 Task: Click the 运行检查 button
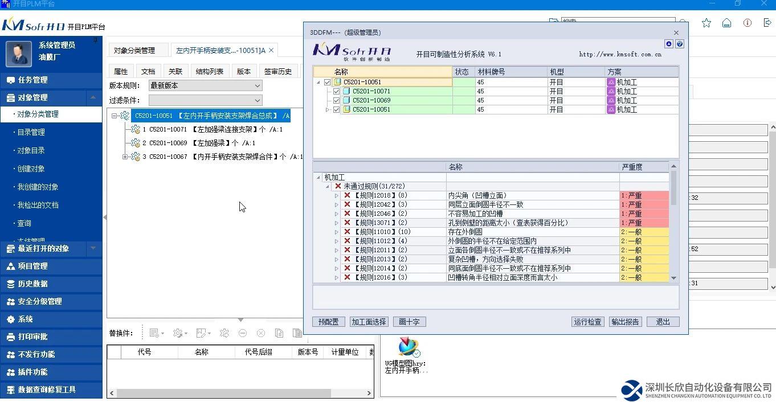tap(587, 322)
